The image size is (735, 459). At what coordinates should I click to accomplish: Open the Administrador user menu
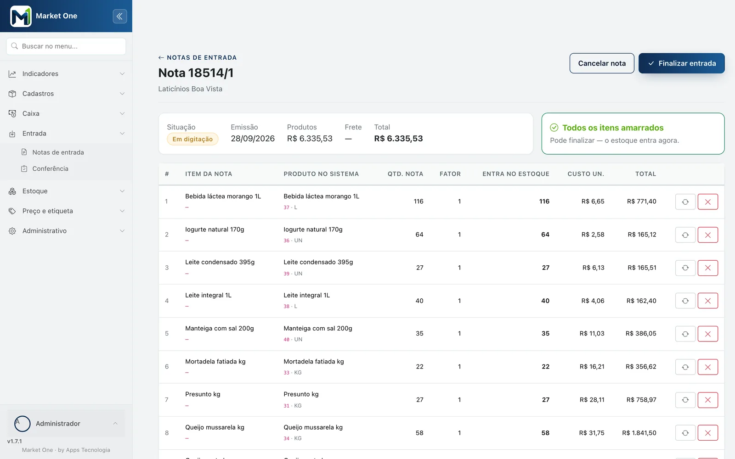[x=66, y=423]
